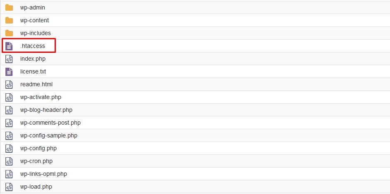Open the wp-admin folder name
The image size is (390, 194).
(33, 8)
